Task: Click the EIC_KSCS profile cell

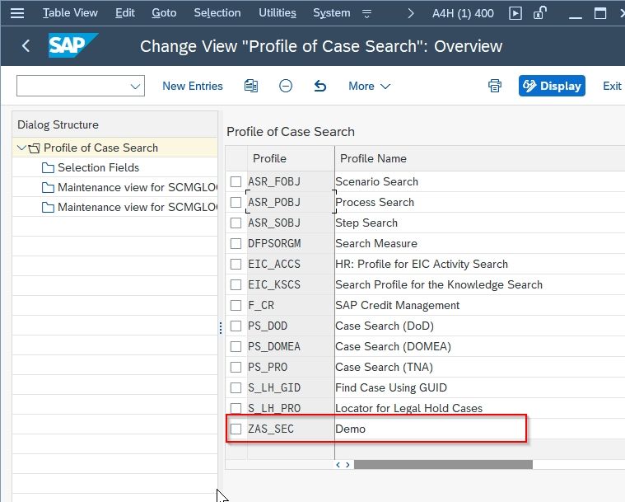Action: (291, 284)
